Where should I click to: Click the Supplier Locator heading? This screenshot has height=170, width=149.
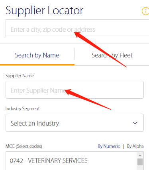point(44,11)
